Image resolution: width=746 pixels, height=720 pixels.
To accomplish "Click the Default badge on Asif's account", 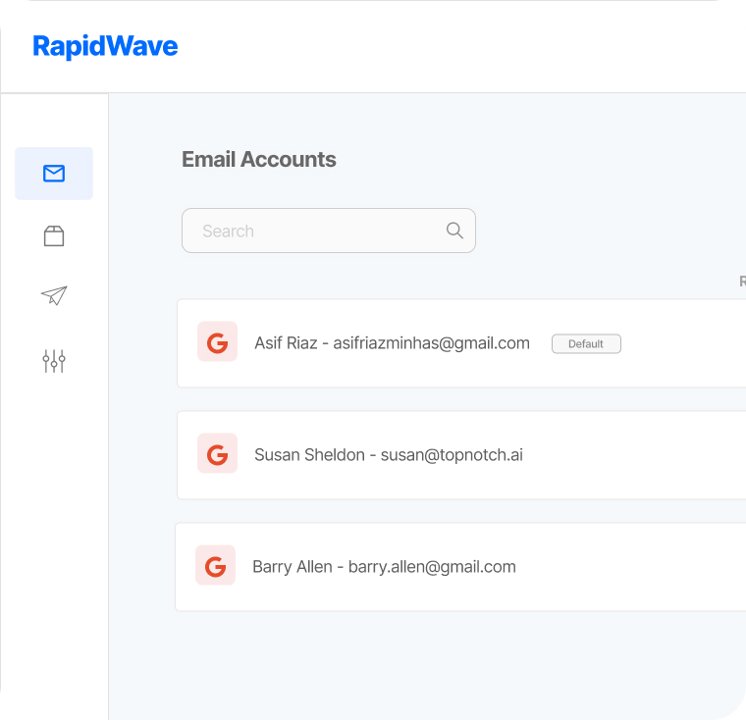I will tap(586, 343).
